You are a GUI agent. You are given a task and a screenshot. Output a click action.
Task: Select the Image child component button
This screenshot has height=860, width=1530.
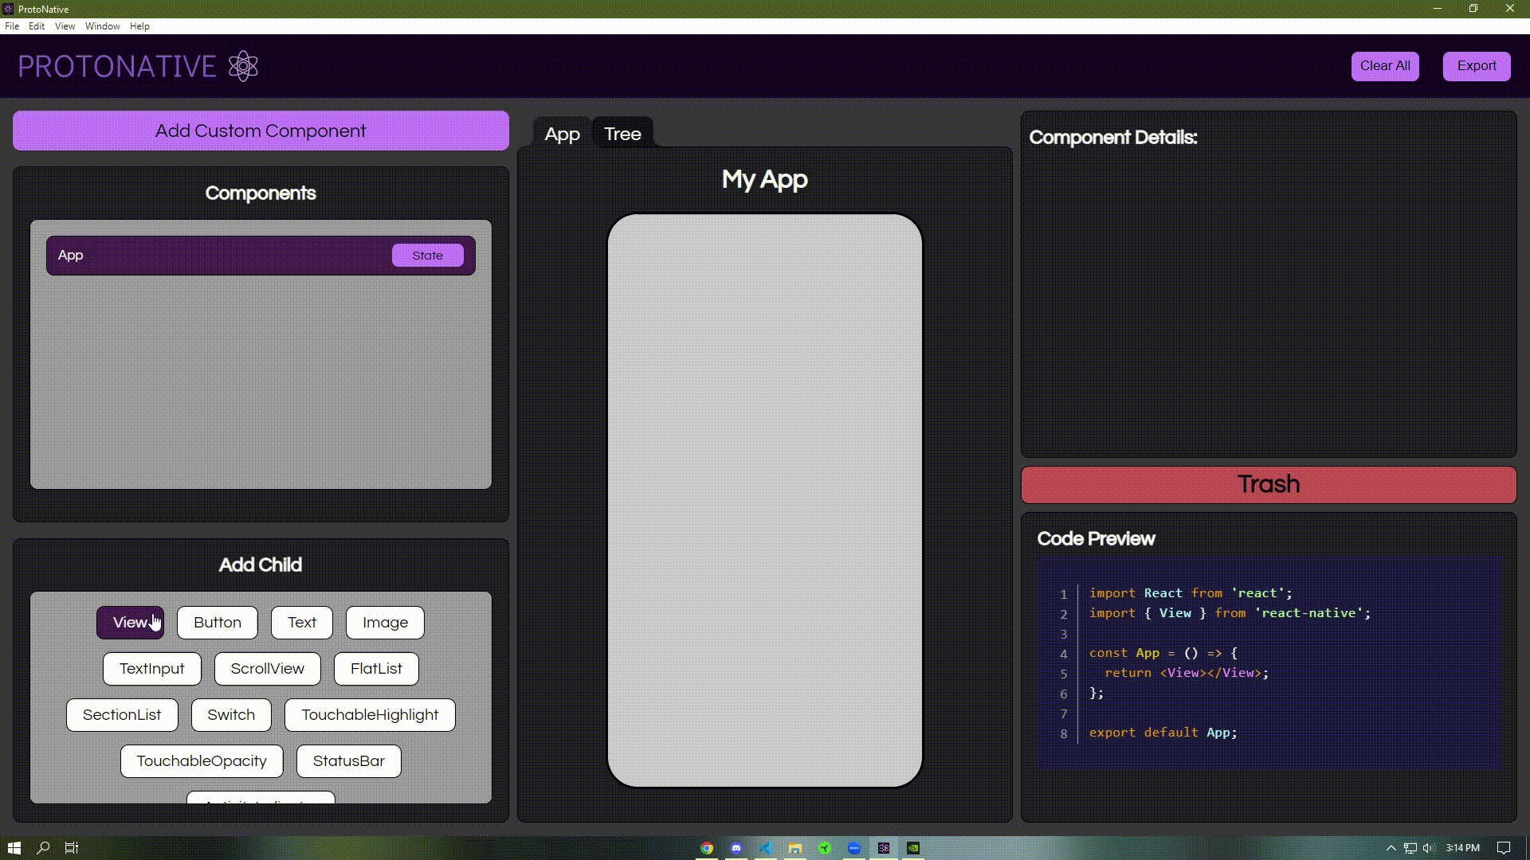pos(385,622)
